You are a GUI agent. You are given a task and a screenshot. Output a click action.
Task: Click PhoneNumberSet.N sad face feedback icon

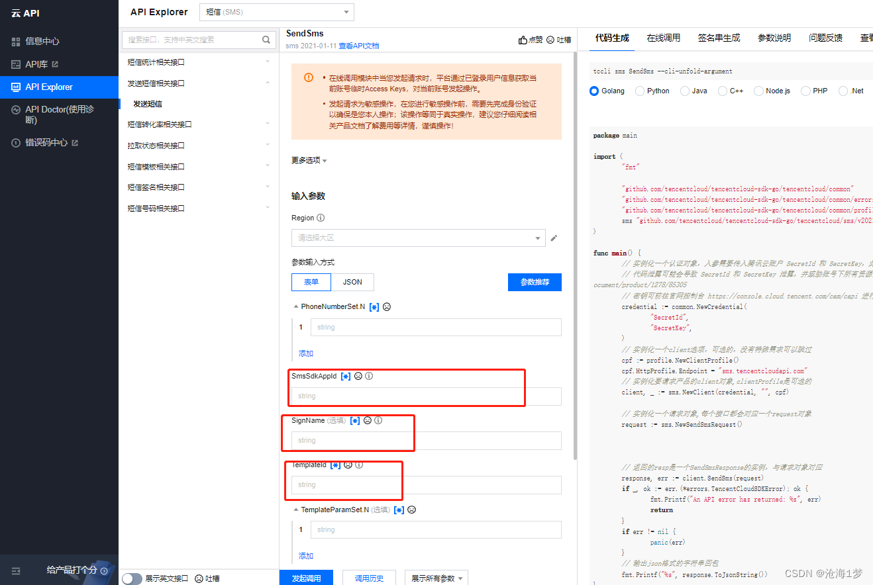point(387,306)
